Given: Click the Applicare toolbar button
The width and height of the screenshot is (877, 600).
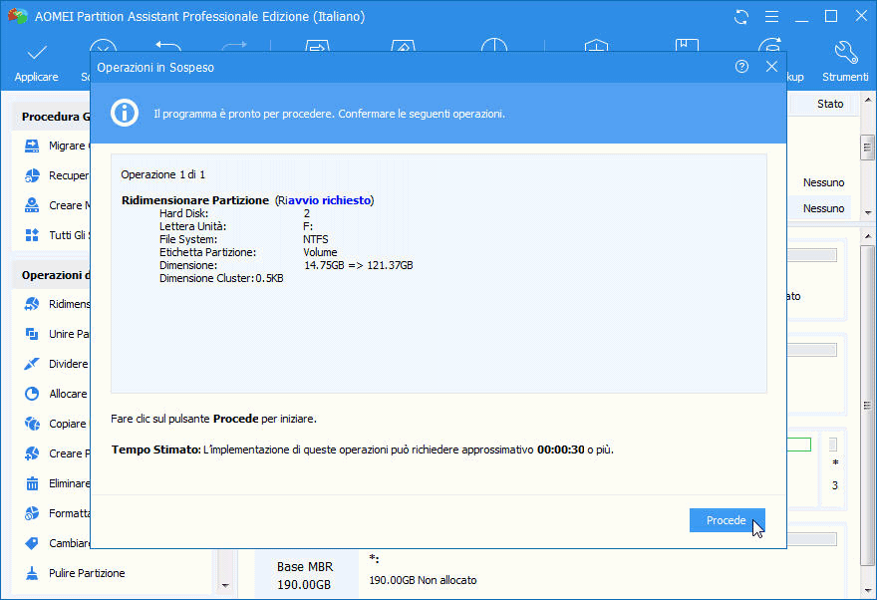Looking at the screenshot, I should 36,64.
